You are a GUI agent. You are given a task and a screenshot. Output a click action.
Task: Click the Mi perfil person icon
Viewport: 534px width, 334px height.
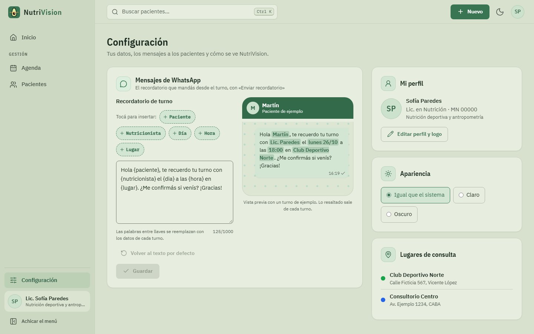pyautogui.click(x=388, y=83)
